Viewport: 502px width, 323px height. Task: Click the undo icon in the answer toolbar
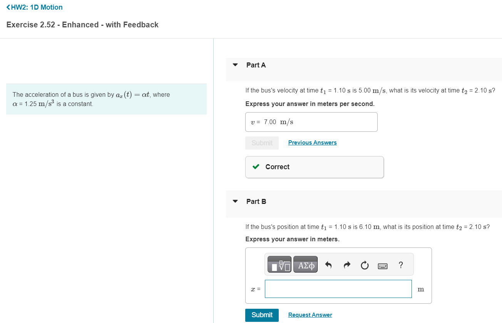[x=328, y=265]
